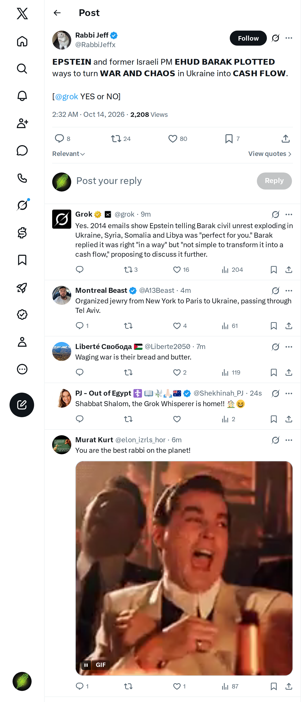Pause the GIF in Murat Kurt's reply

pyautogui.click(x=86, y=665)
